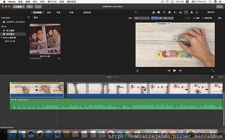Select the 20倍 speed option
Viewport: 225px width, 140px height.
click(171, 18)
